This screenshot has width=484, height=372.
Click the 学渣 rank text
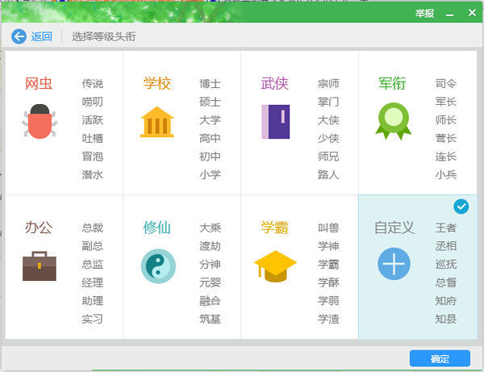328,319
